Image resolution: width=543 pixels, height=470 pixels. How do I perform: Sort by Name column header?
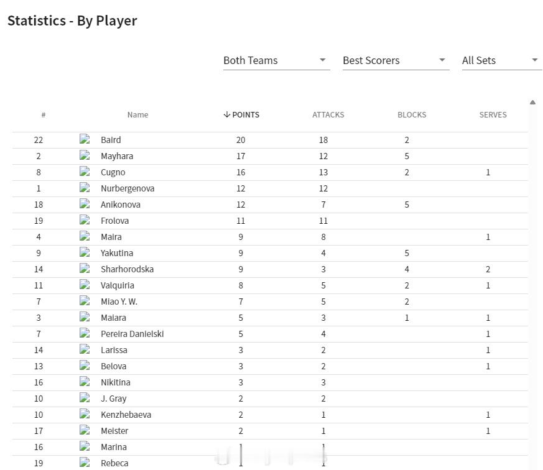tap(137, 114)
